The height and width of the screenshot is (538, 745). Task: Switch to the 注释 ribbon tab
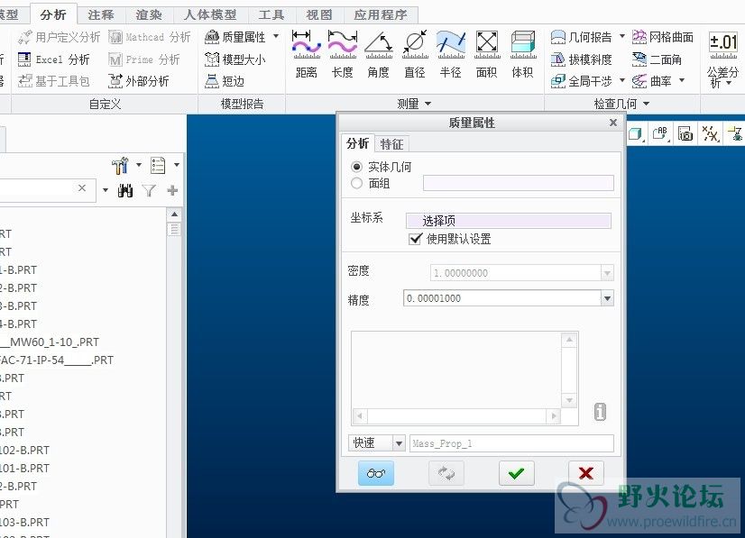[101, 14]
